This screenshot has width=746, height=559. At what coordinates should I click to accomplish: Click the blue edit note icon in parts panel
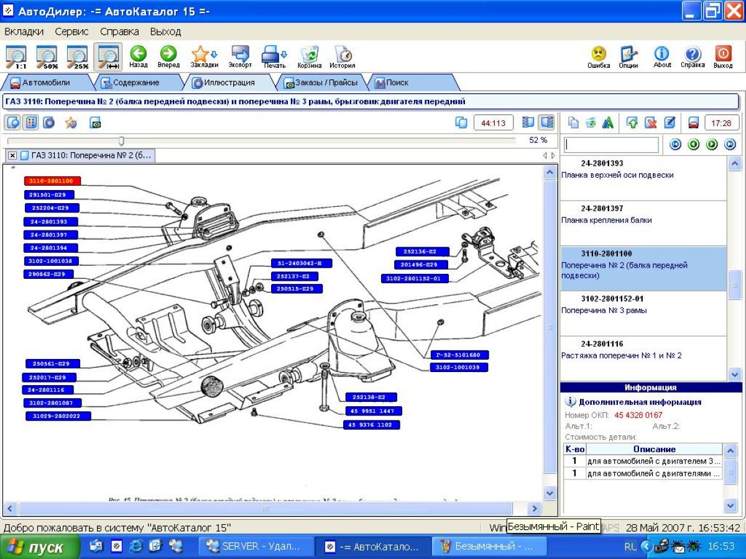pos(670,123)
